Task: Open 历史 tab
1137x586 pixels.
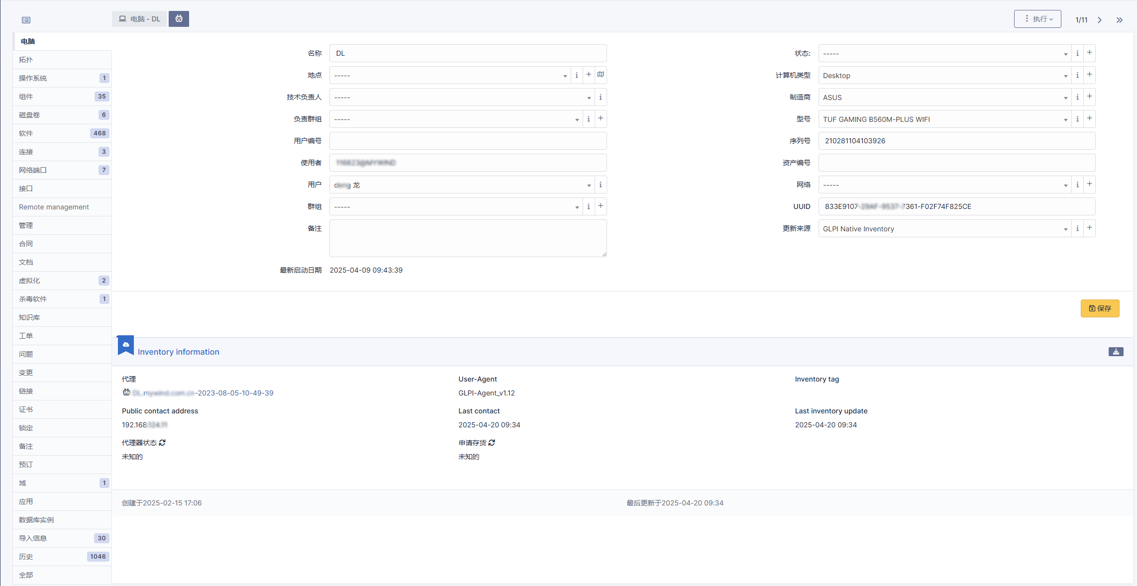Action: coord(62,557)
